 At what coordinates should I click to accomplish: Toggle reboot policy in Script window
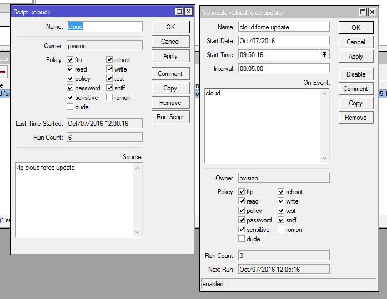point(109,60)
